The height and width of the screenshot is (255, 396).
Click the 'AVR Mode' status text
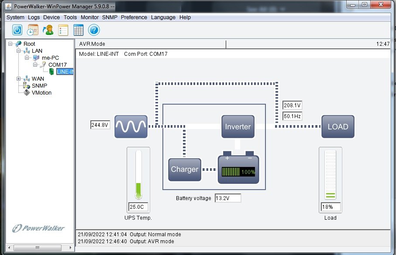(92, 44)
